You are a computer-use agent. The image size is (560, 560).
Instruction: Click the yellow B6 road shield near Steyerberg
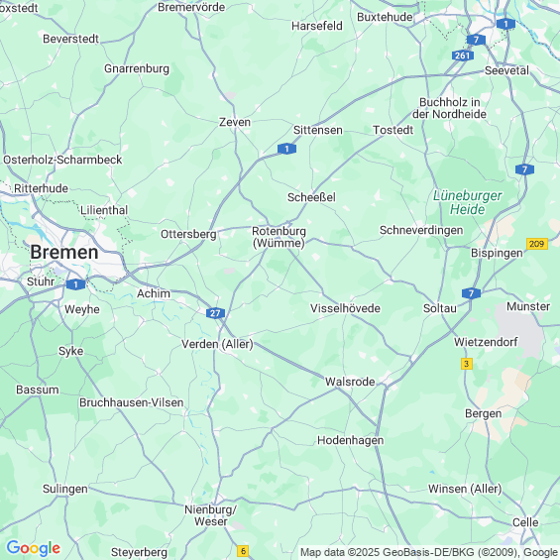tap(243, 551)
